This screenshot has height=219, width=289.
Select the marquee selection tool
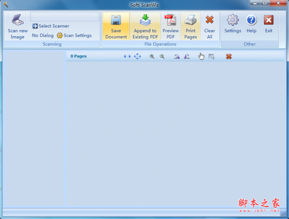pos(211,56)
